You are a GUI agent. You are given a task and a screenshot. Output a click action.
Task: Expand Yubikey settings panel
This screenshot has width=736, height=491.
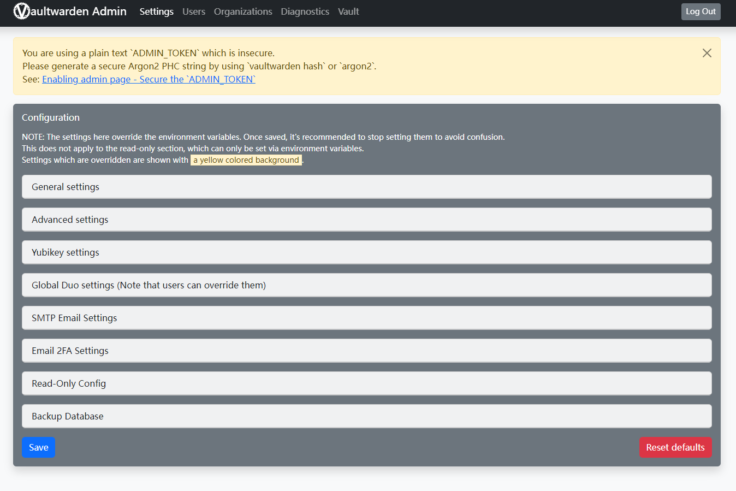[366, 252]
